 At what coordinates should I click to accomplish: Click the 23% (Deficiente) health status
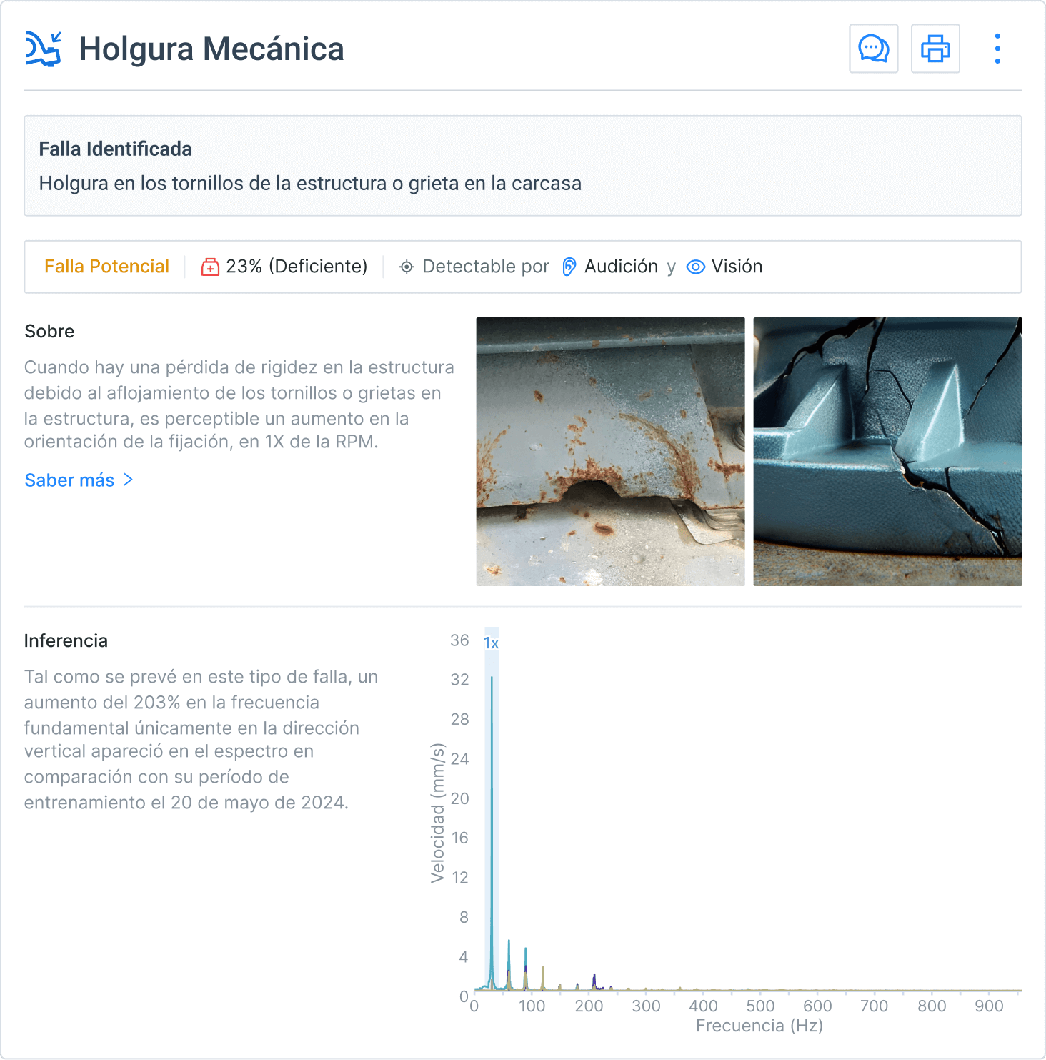click(296, 267)
